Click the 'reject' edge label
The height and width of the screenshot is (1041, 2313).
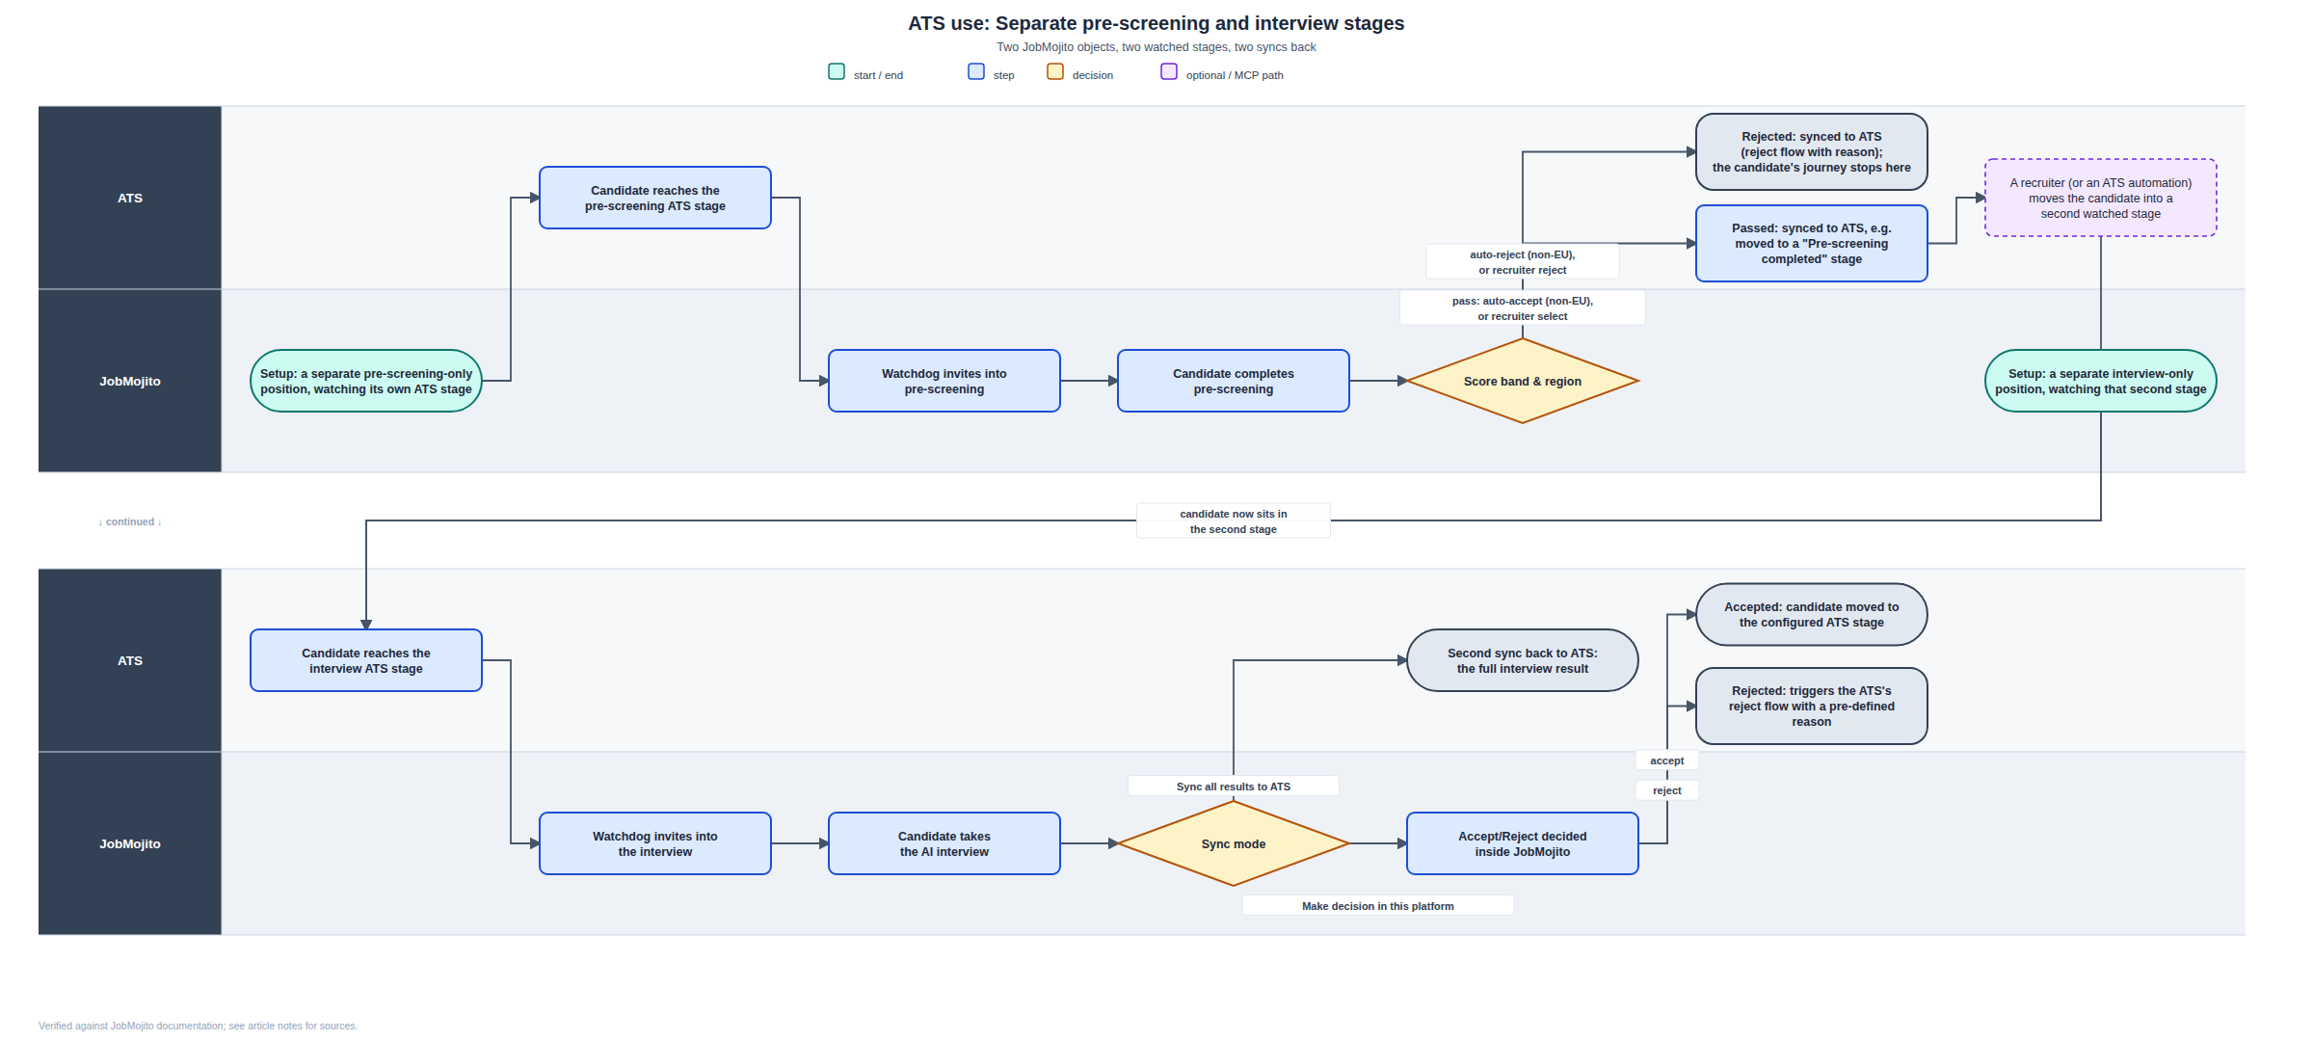(x=1667, y=790)
